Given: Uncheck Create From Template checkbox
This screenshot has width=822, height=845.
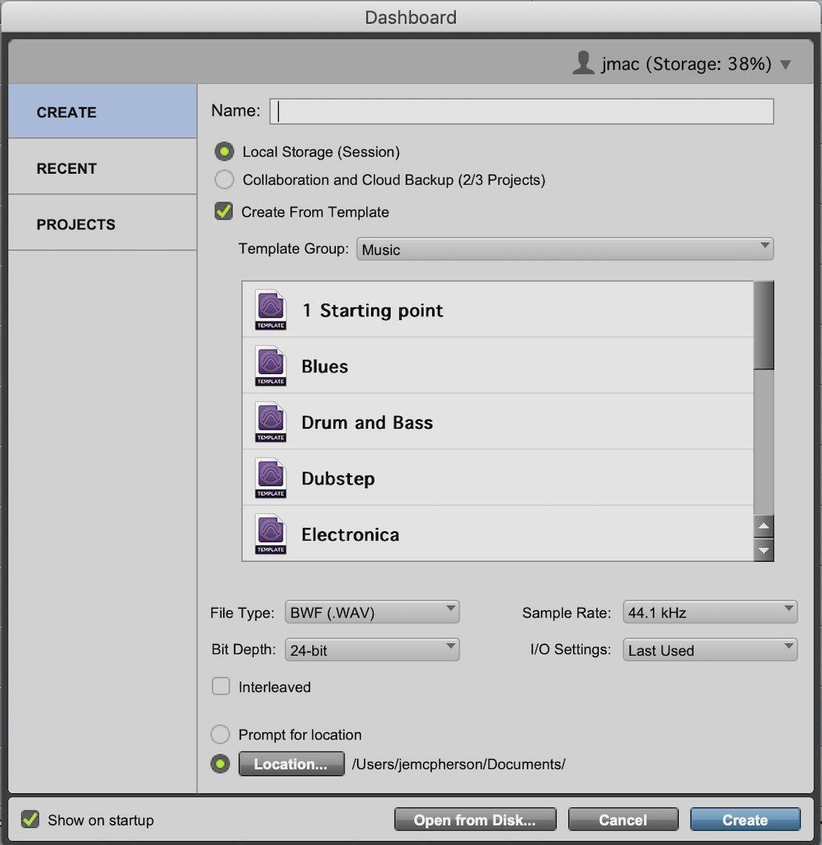Looking at the screenshot, I should coord(225,212).
